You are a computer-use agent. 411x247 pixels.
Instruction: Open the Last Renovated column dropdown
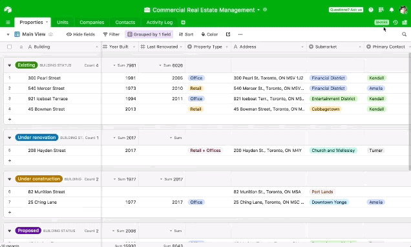[181, 47]
